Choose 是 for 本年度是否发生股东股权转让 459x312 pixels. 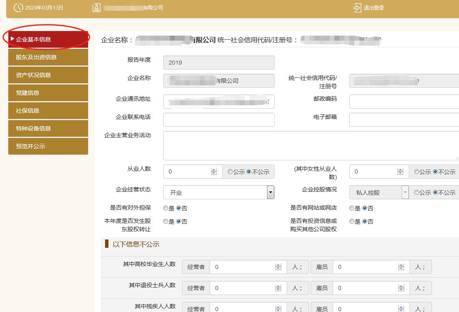(166, 221)
